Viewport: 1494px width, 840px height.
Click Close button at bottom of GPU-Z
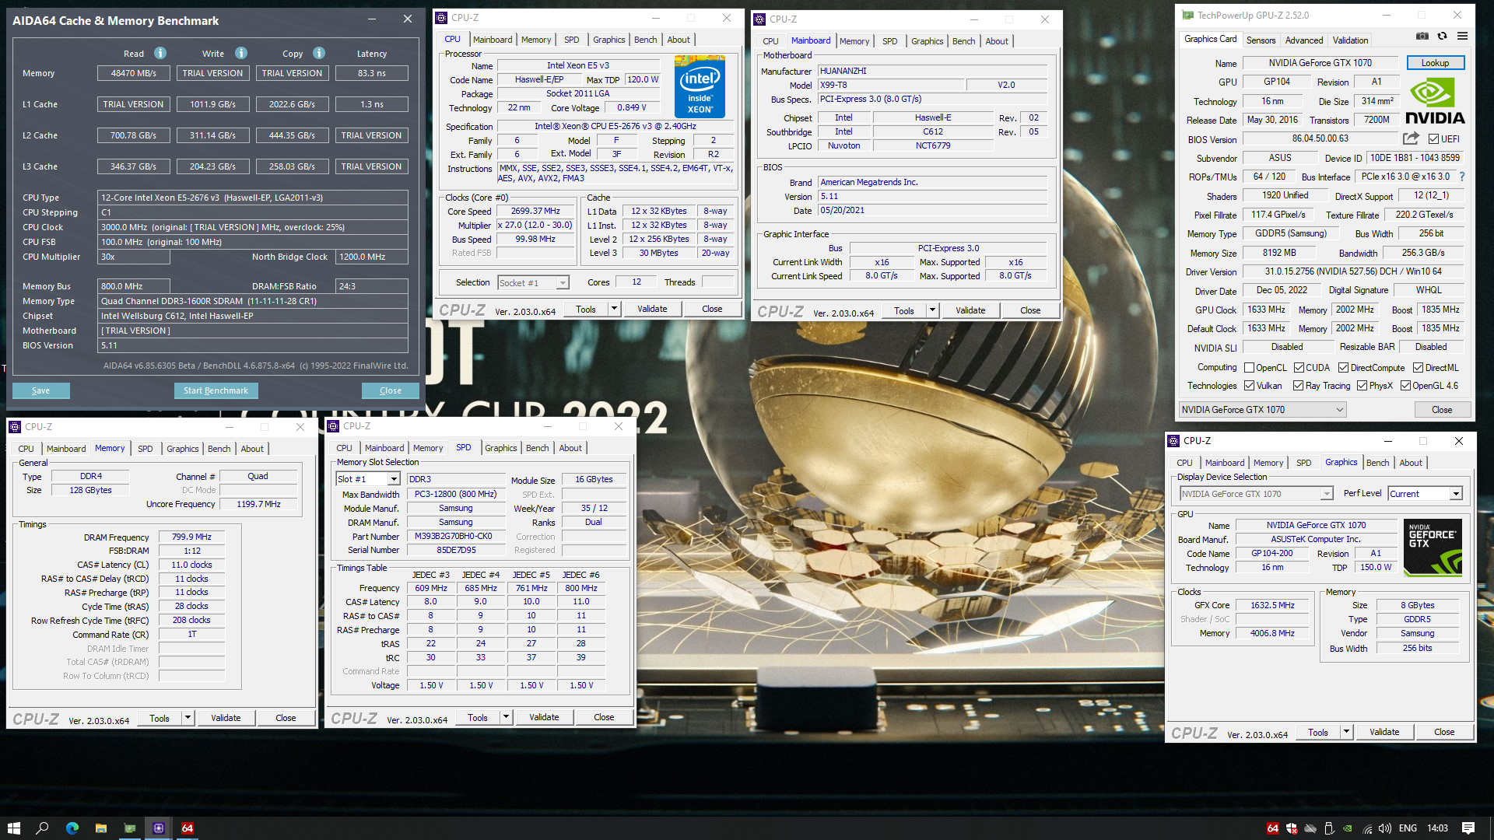pos(1441,410)
